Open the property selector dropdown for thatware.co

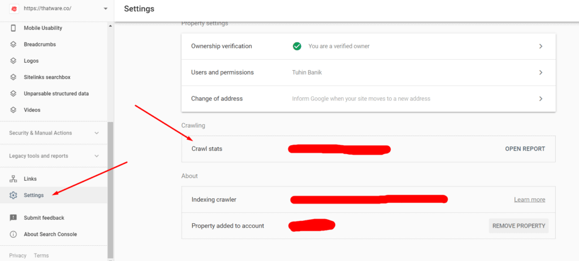point(105,9)
